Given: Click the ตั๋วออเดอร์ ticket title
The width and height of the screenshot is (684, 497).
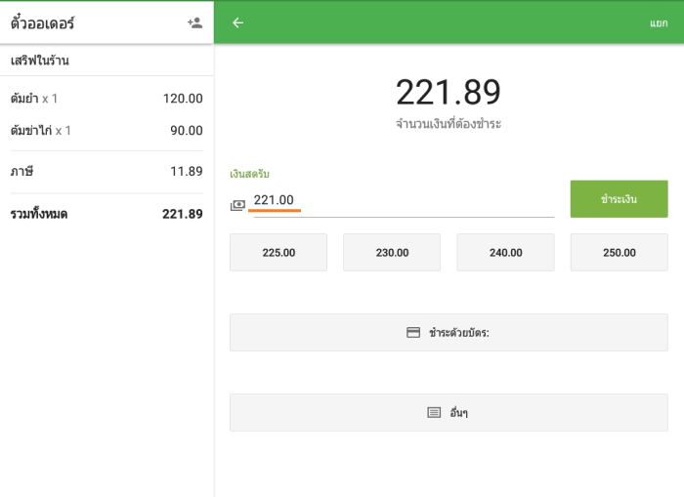Looking at the screenshot, I should (x=42, y=22).
